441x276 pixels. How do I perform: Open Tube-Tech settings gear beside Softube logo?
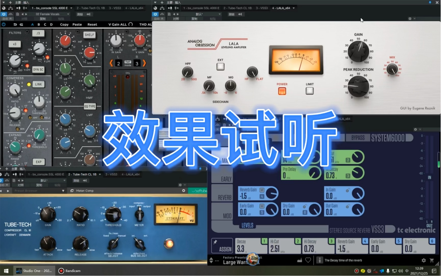click(x=183, y=191)
